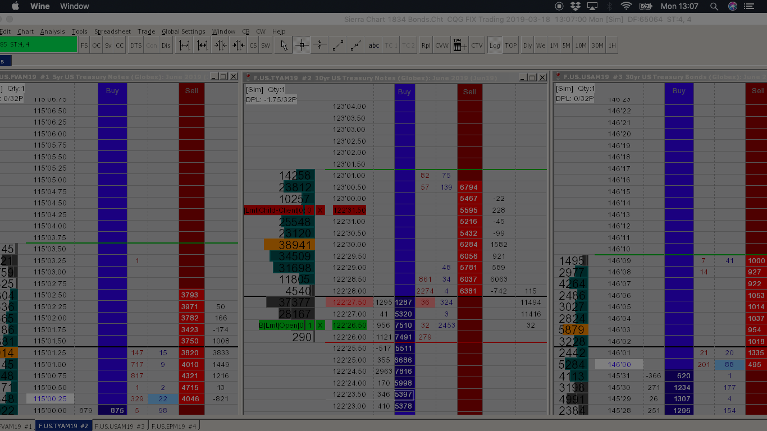Click Sell header in 5yr Treasury Notes window
The height and width of the screenshot is (431, 767).
pyautogui.click(x=191, y=90)
